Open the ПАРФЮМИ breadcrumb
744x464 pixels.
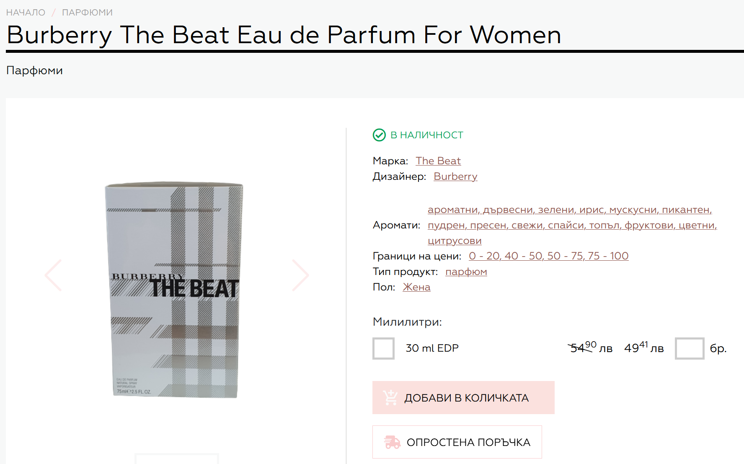[x=87, y=13]
